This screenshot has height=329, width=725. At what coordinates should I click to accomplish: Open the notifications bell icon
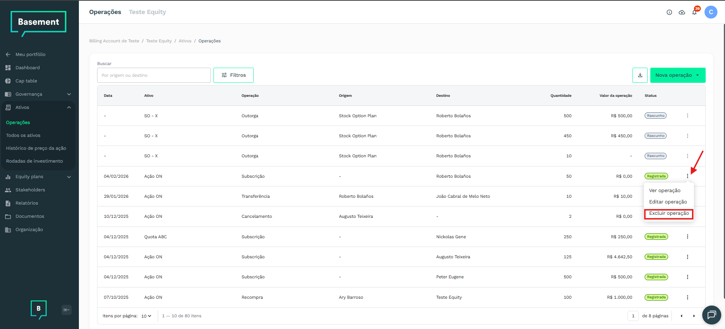coord(694,12)
